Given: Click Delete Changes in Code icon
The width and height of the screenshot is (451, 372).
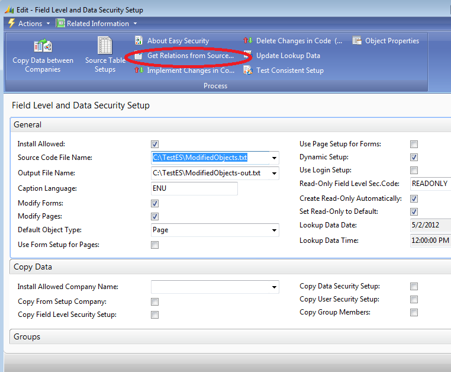Looking at the screenshot, I should 247,41.
